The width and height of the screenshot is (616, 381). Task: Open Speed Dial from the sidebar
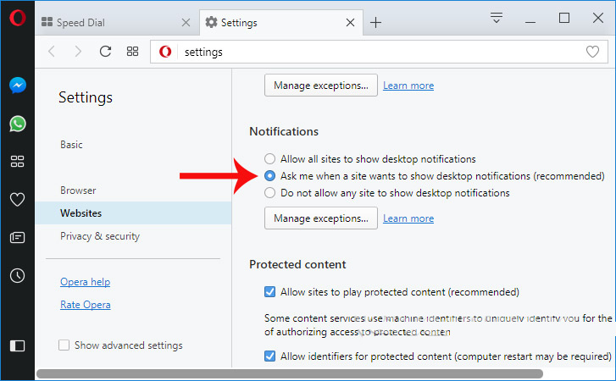tap(17, 162)
